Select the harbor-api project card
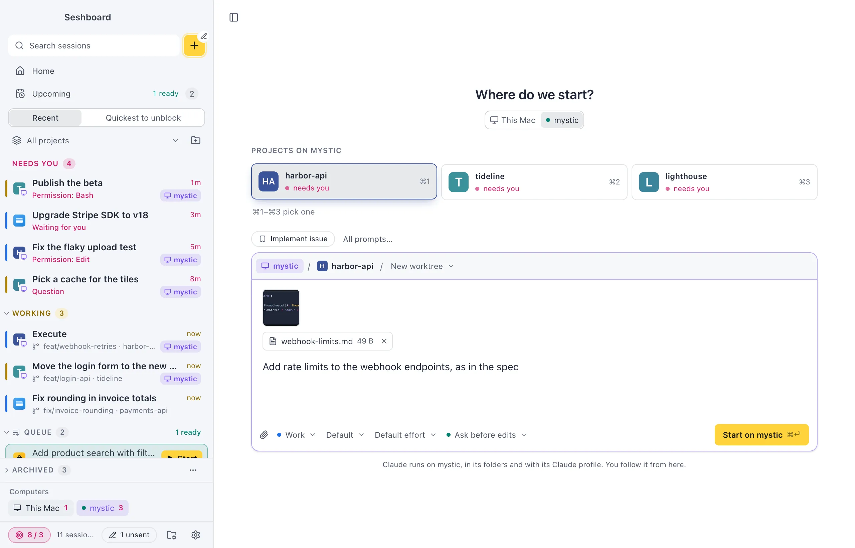Viewport: 855px width, 548px height. [x=344, y=181]
